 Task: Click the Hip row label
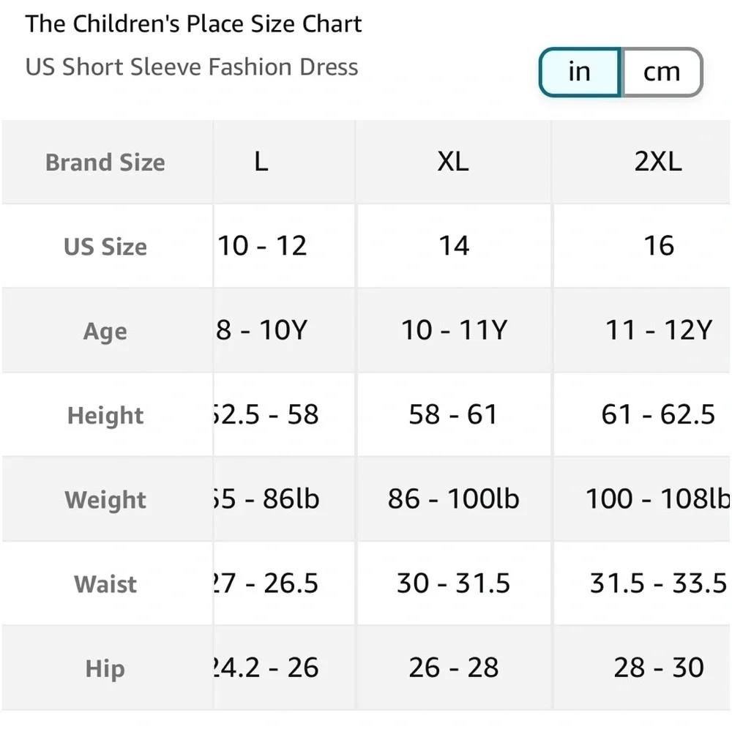[105, 668]
